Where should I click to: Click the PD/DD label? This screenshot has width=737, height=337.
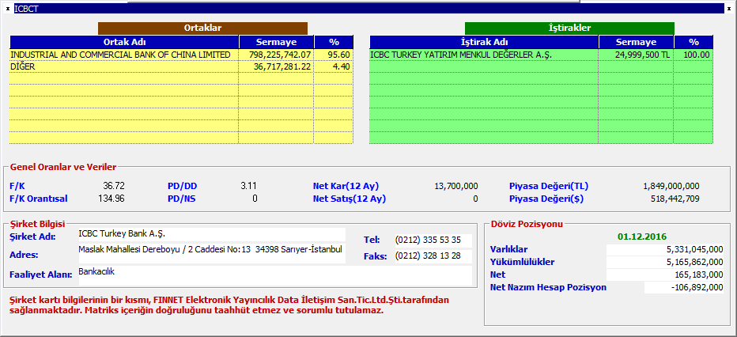[181, 186]
